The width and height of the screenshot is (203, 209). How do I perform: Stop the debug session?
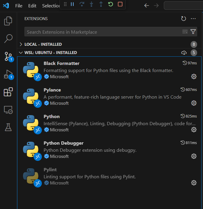(x=120, y=4)
